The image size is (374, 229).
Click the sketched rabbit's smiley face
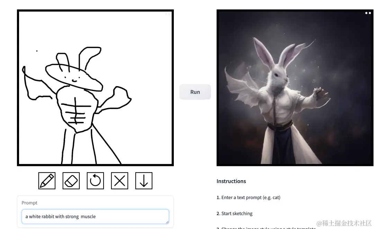[73, 79]
